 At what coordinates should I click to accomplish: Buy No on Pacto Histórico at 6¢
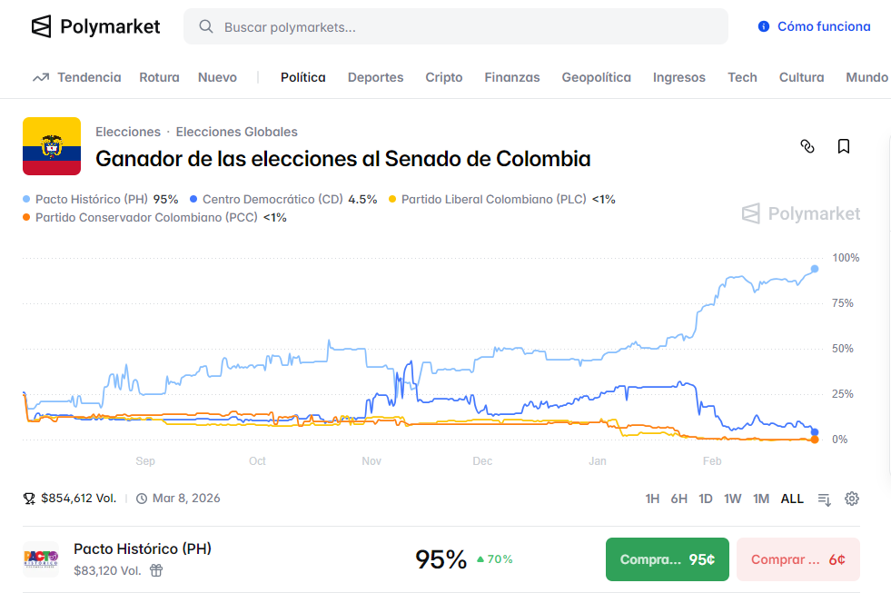[x=797, y=559]
